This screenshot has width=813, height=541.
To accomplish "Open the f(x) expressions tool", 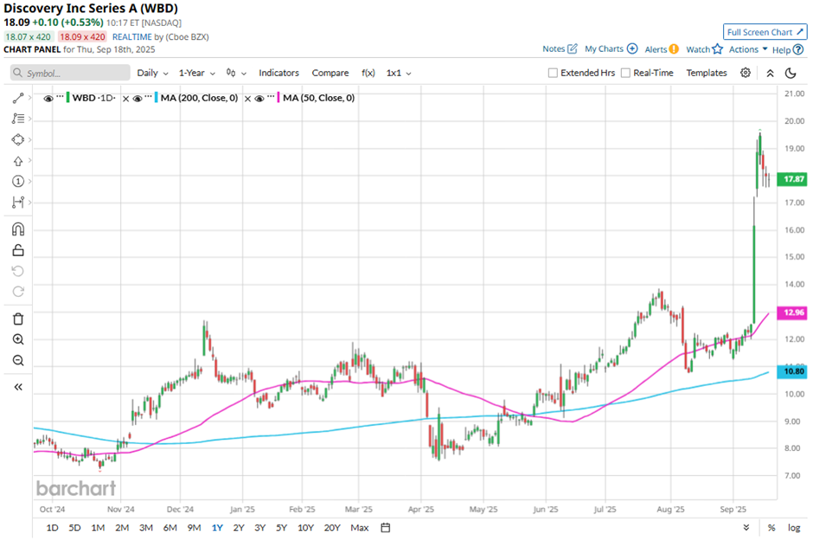I will point(368,73).
